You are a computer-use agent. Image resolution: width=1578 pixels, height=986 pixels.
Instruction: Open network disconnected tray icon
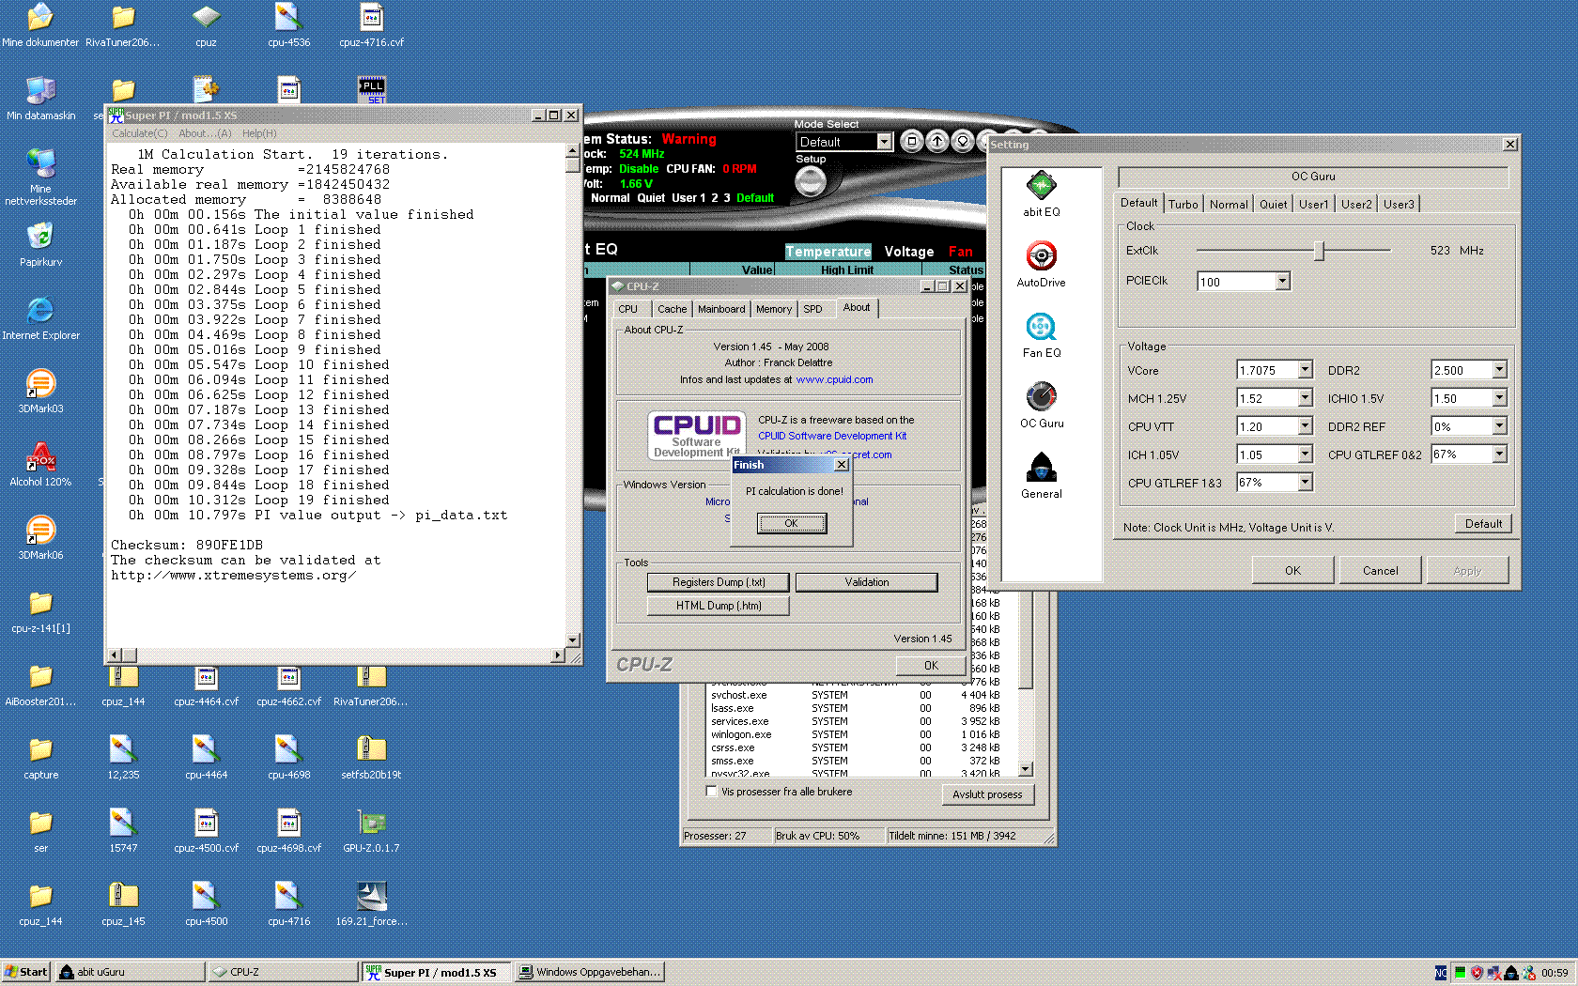point(1493,973)
